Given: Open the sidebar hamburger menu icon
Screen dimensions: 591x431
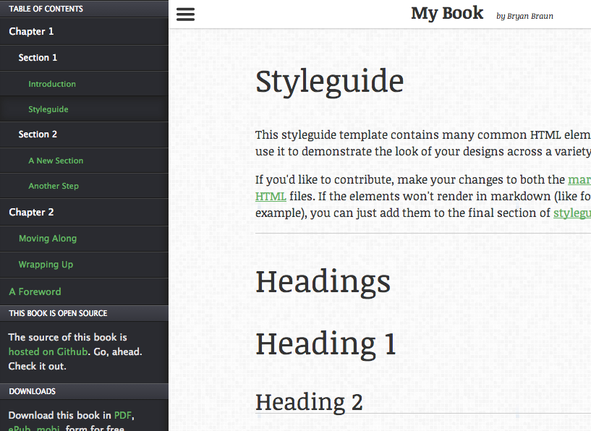Looking at the screenshot, I should click(x=185, y=14).
